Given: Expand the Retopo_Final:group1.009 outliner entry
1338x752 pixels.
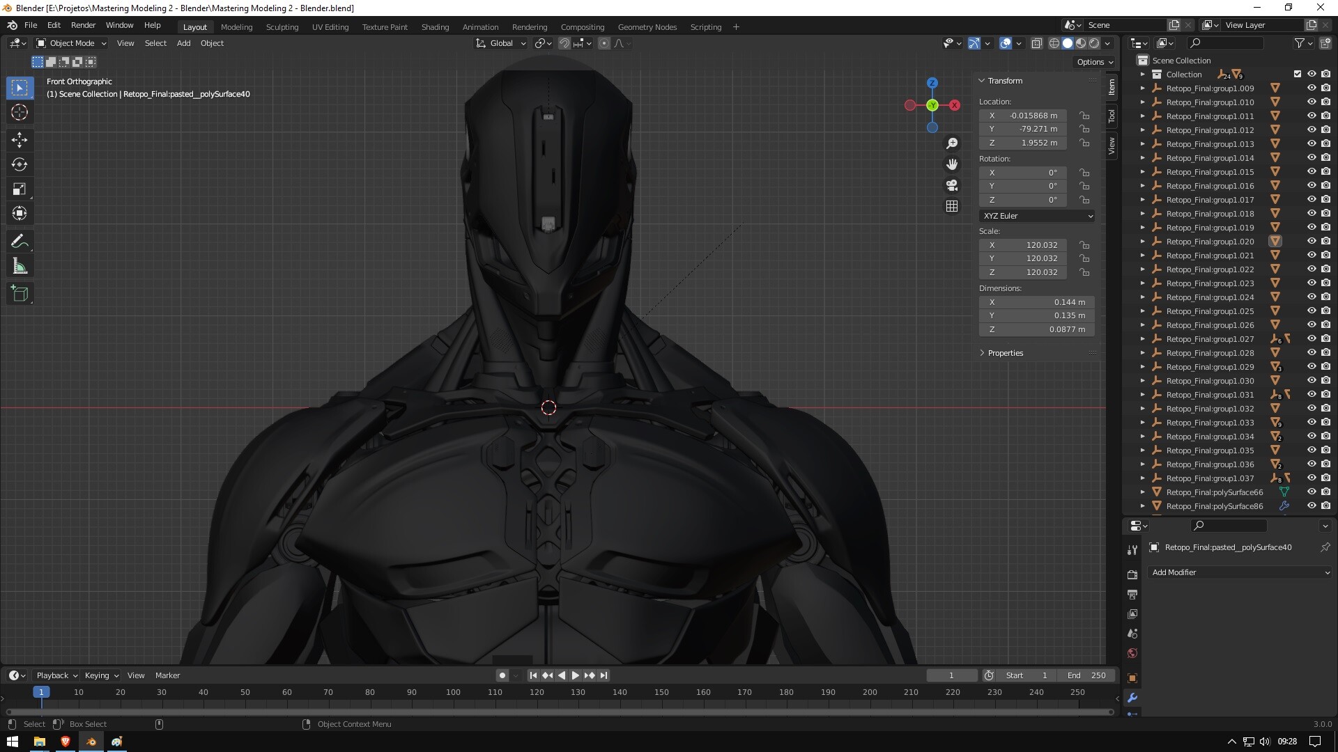Looking at the screenshot, I should tap(1142, 88).
